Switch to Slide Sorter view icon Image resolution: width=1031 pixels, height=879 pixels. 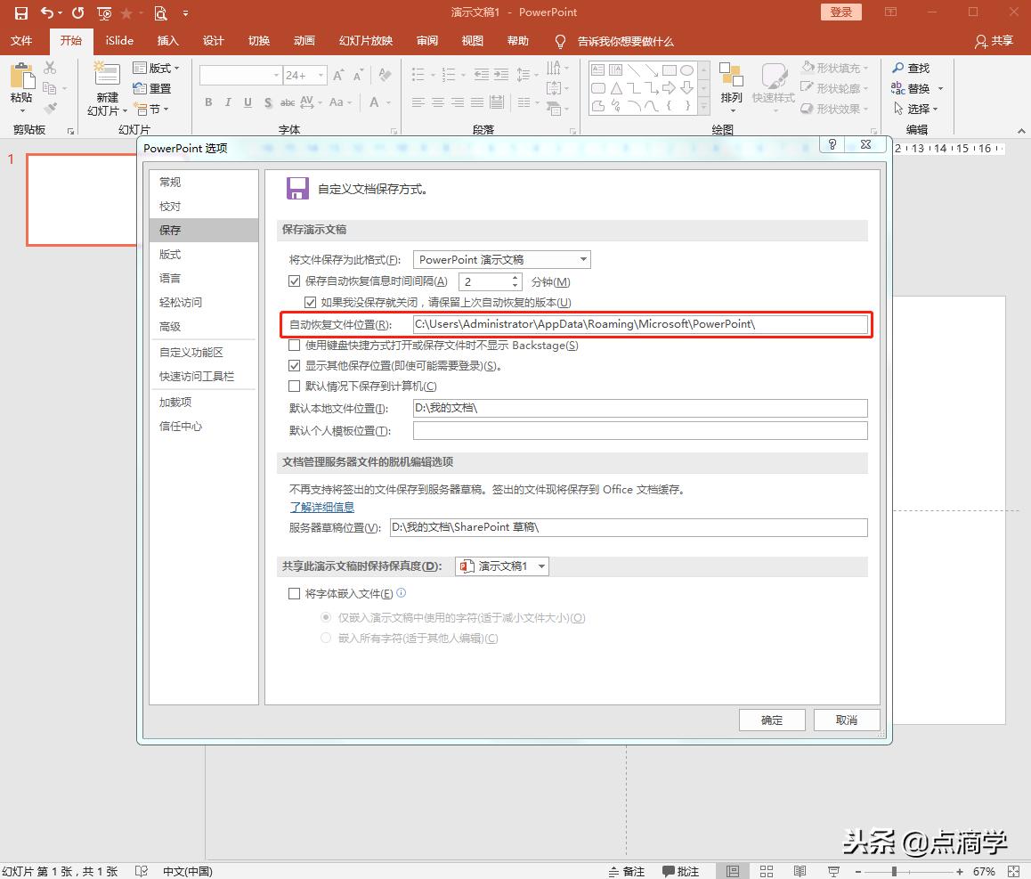pyautogui.click(x=766, y=871)
